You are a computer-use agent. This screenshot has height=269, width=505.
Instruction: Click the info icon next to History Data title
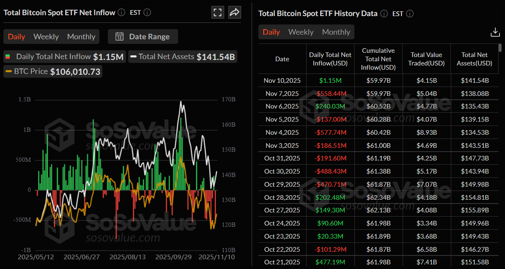[384, 13]
